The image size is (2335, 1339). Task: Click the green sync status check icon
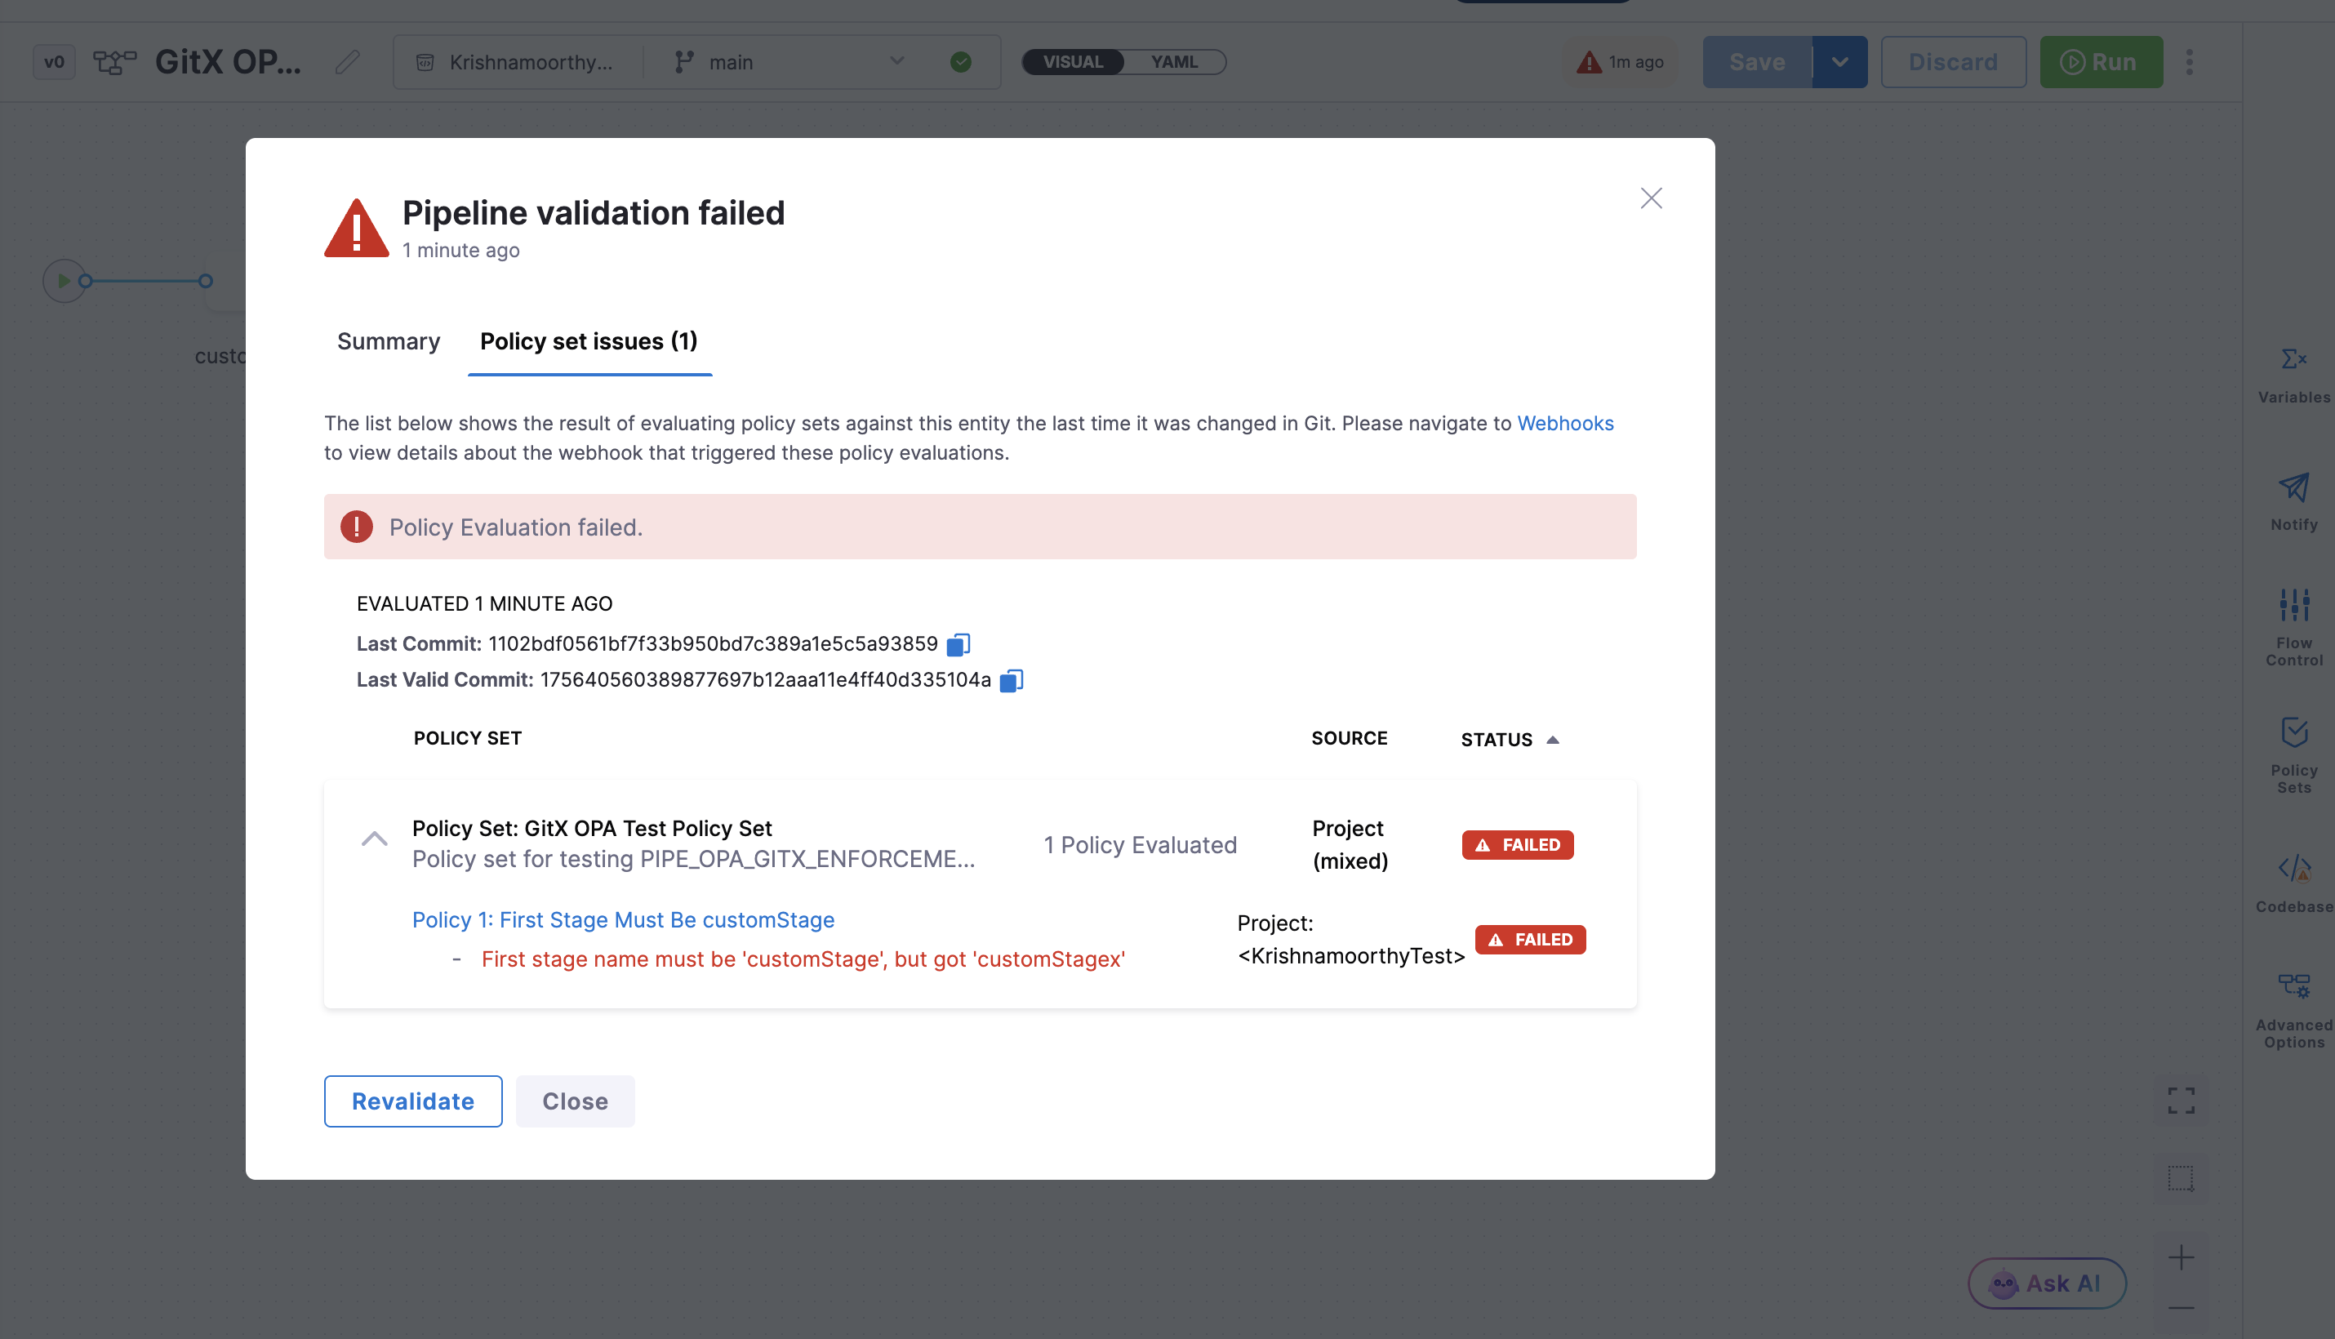(960, 61)
